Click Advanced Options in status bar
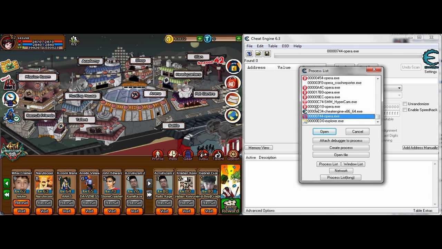This screenshot has height=249, width=442. (260, 211)
